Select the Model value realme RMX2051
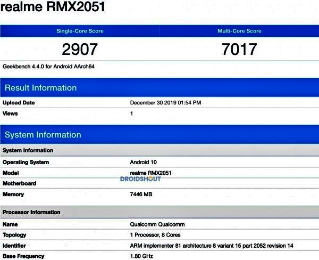The image size is (319, 260). [151, 173]
